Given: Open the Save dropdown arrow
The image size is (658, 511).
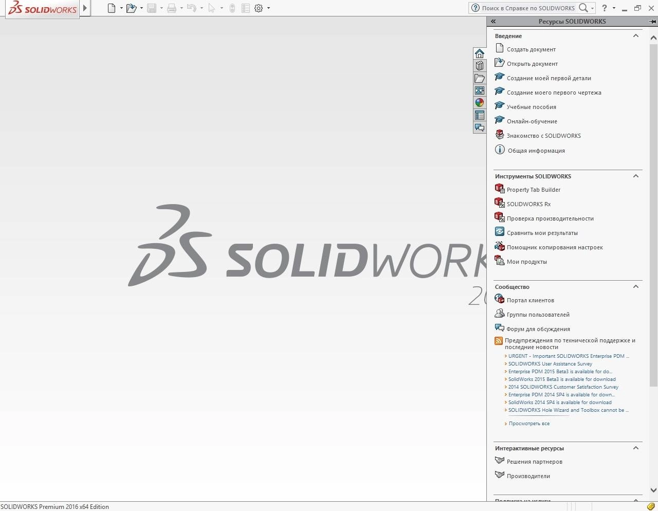Looking at the screenshot, I should click(161, 8).
